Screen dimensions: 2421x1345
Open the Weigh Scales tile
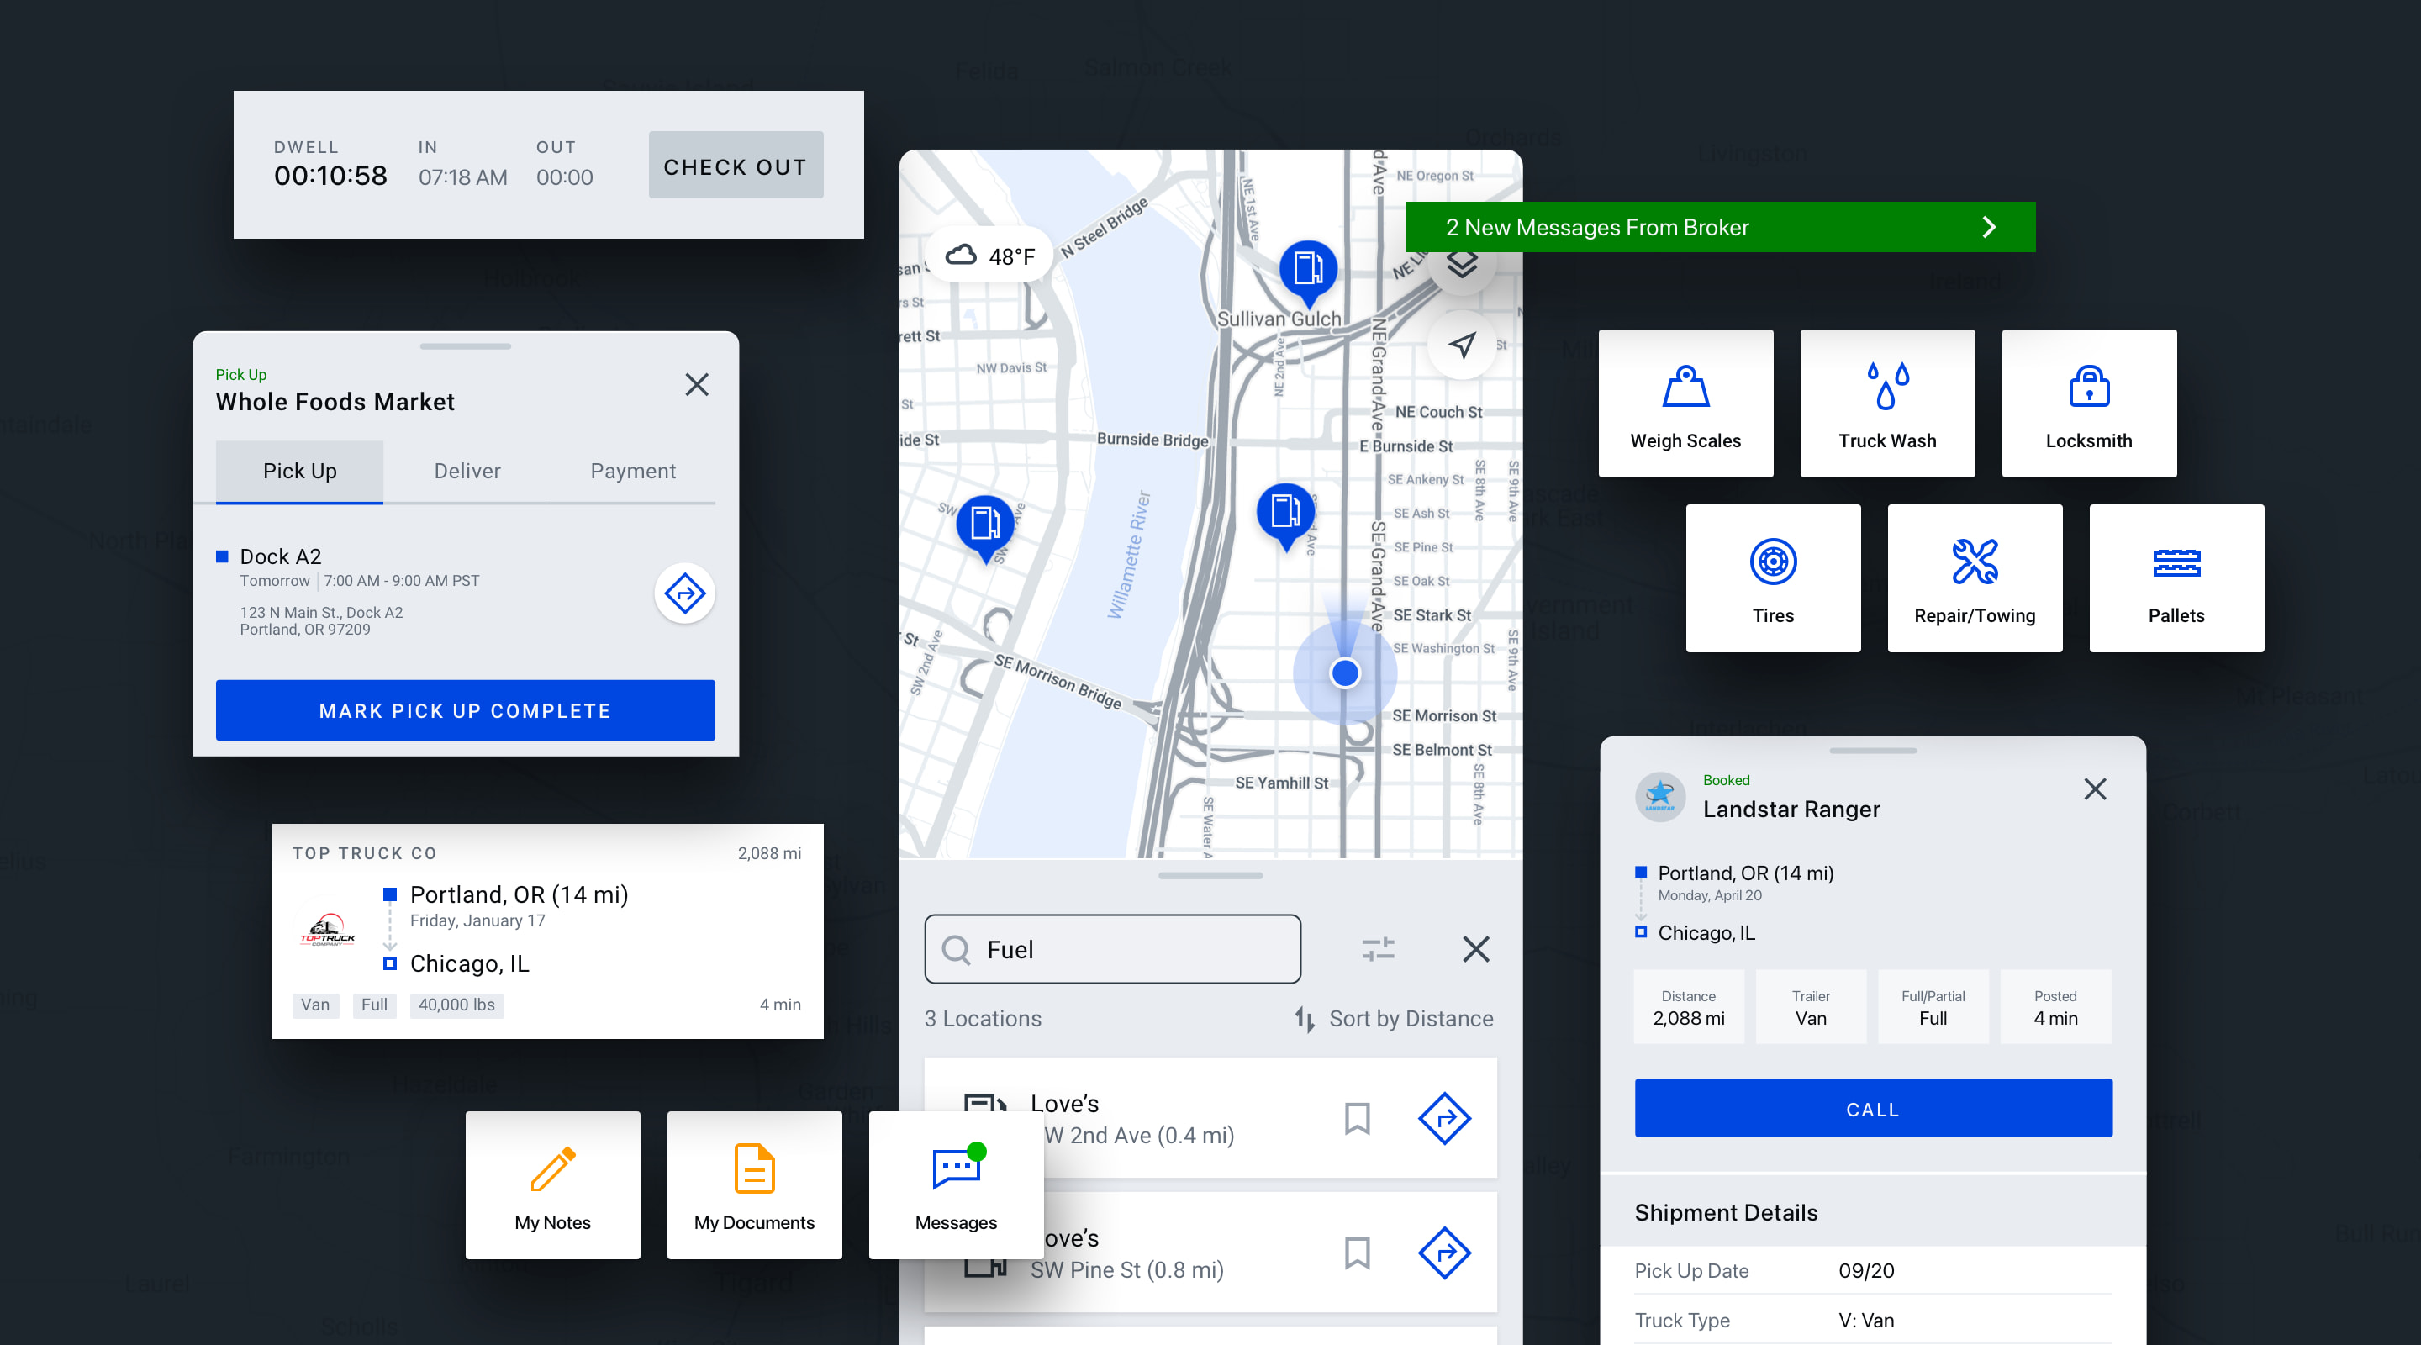1685,403
